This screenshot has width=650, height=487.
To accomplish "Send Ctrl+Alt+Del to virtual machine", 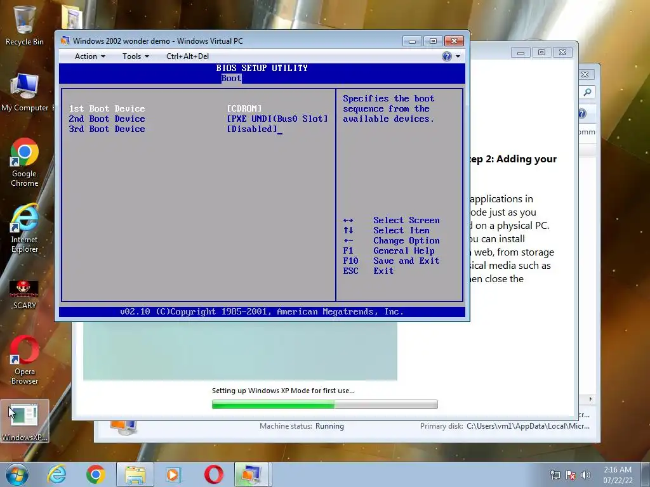I will coord(187,56).
